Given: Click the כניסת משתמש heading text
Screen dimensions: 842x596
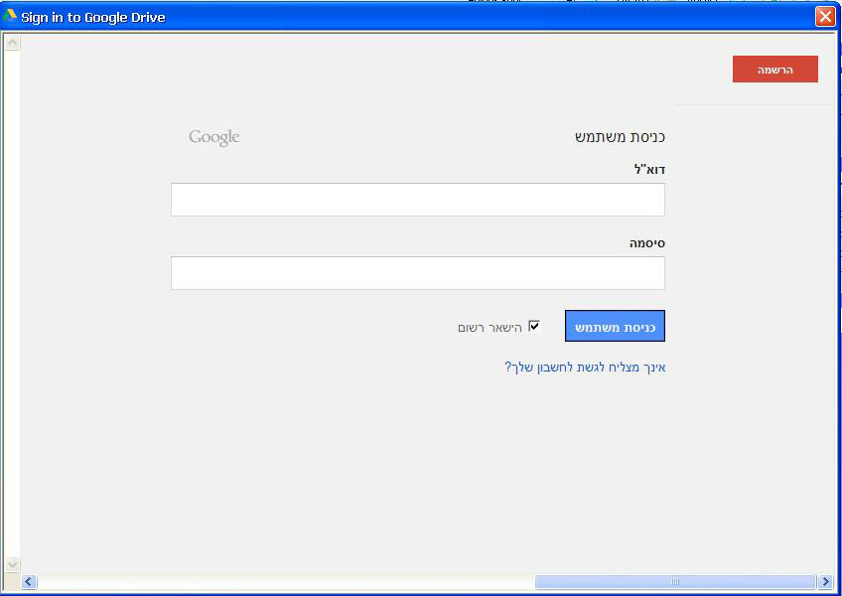Looking at the screenshot, I should [x=620, y=137].
